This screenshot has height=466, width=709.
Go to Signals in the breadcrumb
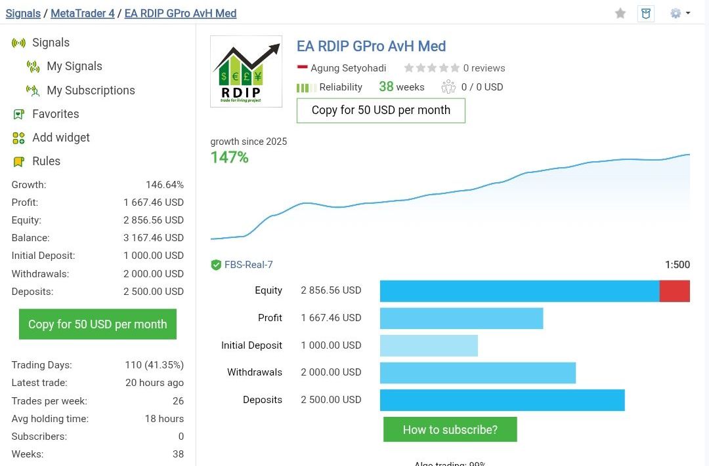click(x=23, y=13)
